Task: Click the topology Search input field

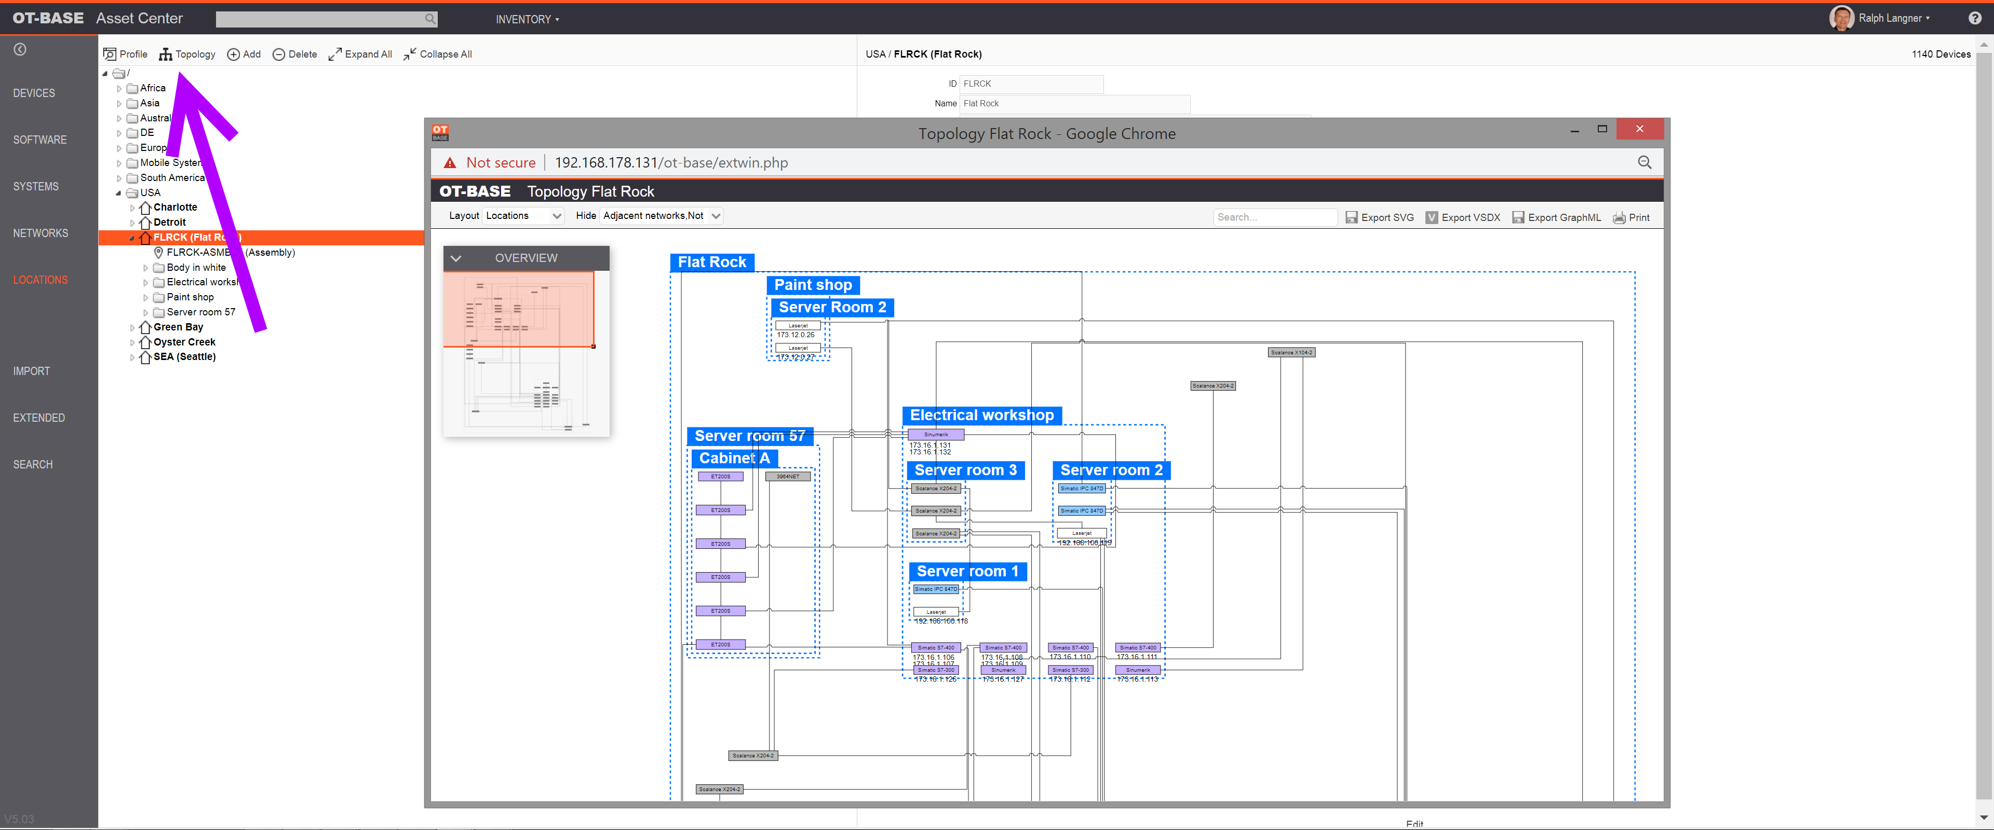Action: 1275,217
